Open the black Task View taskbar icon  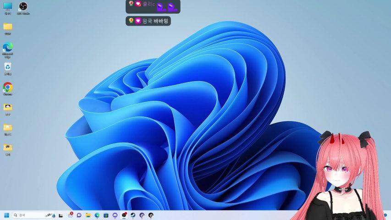61,215
